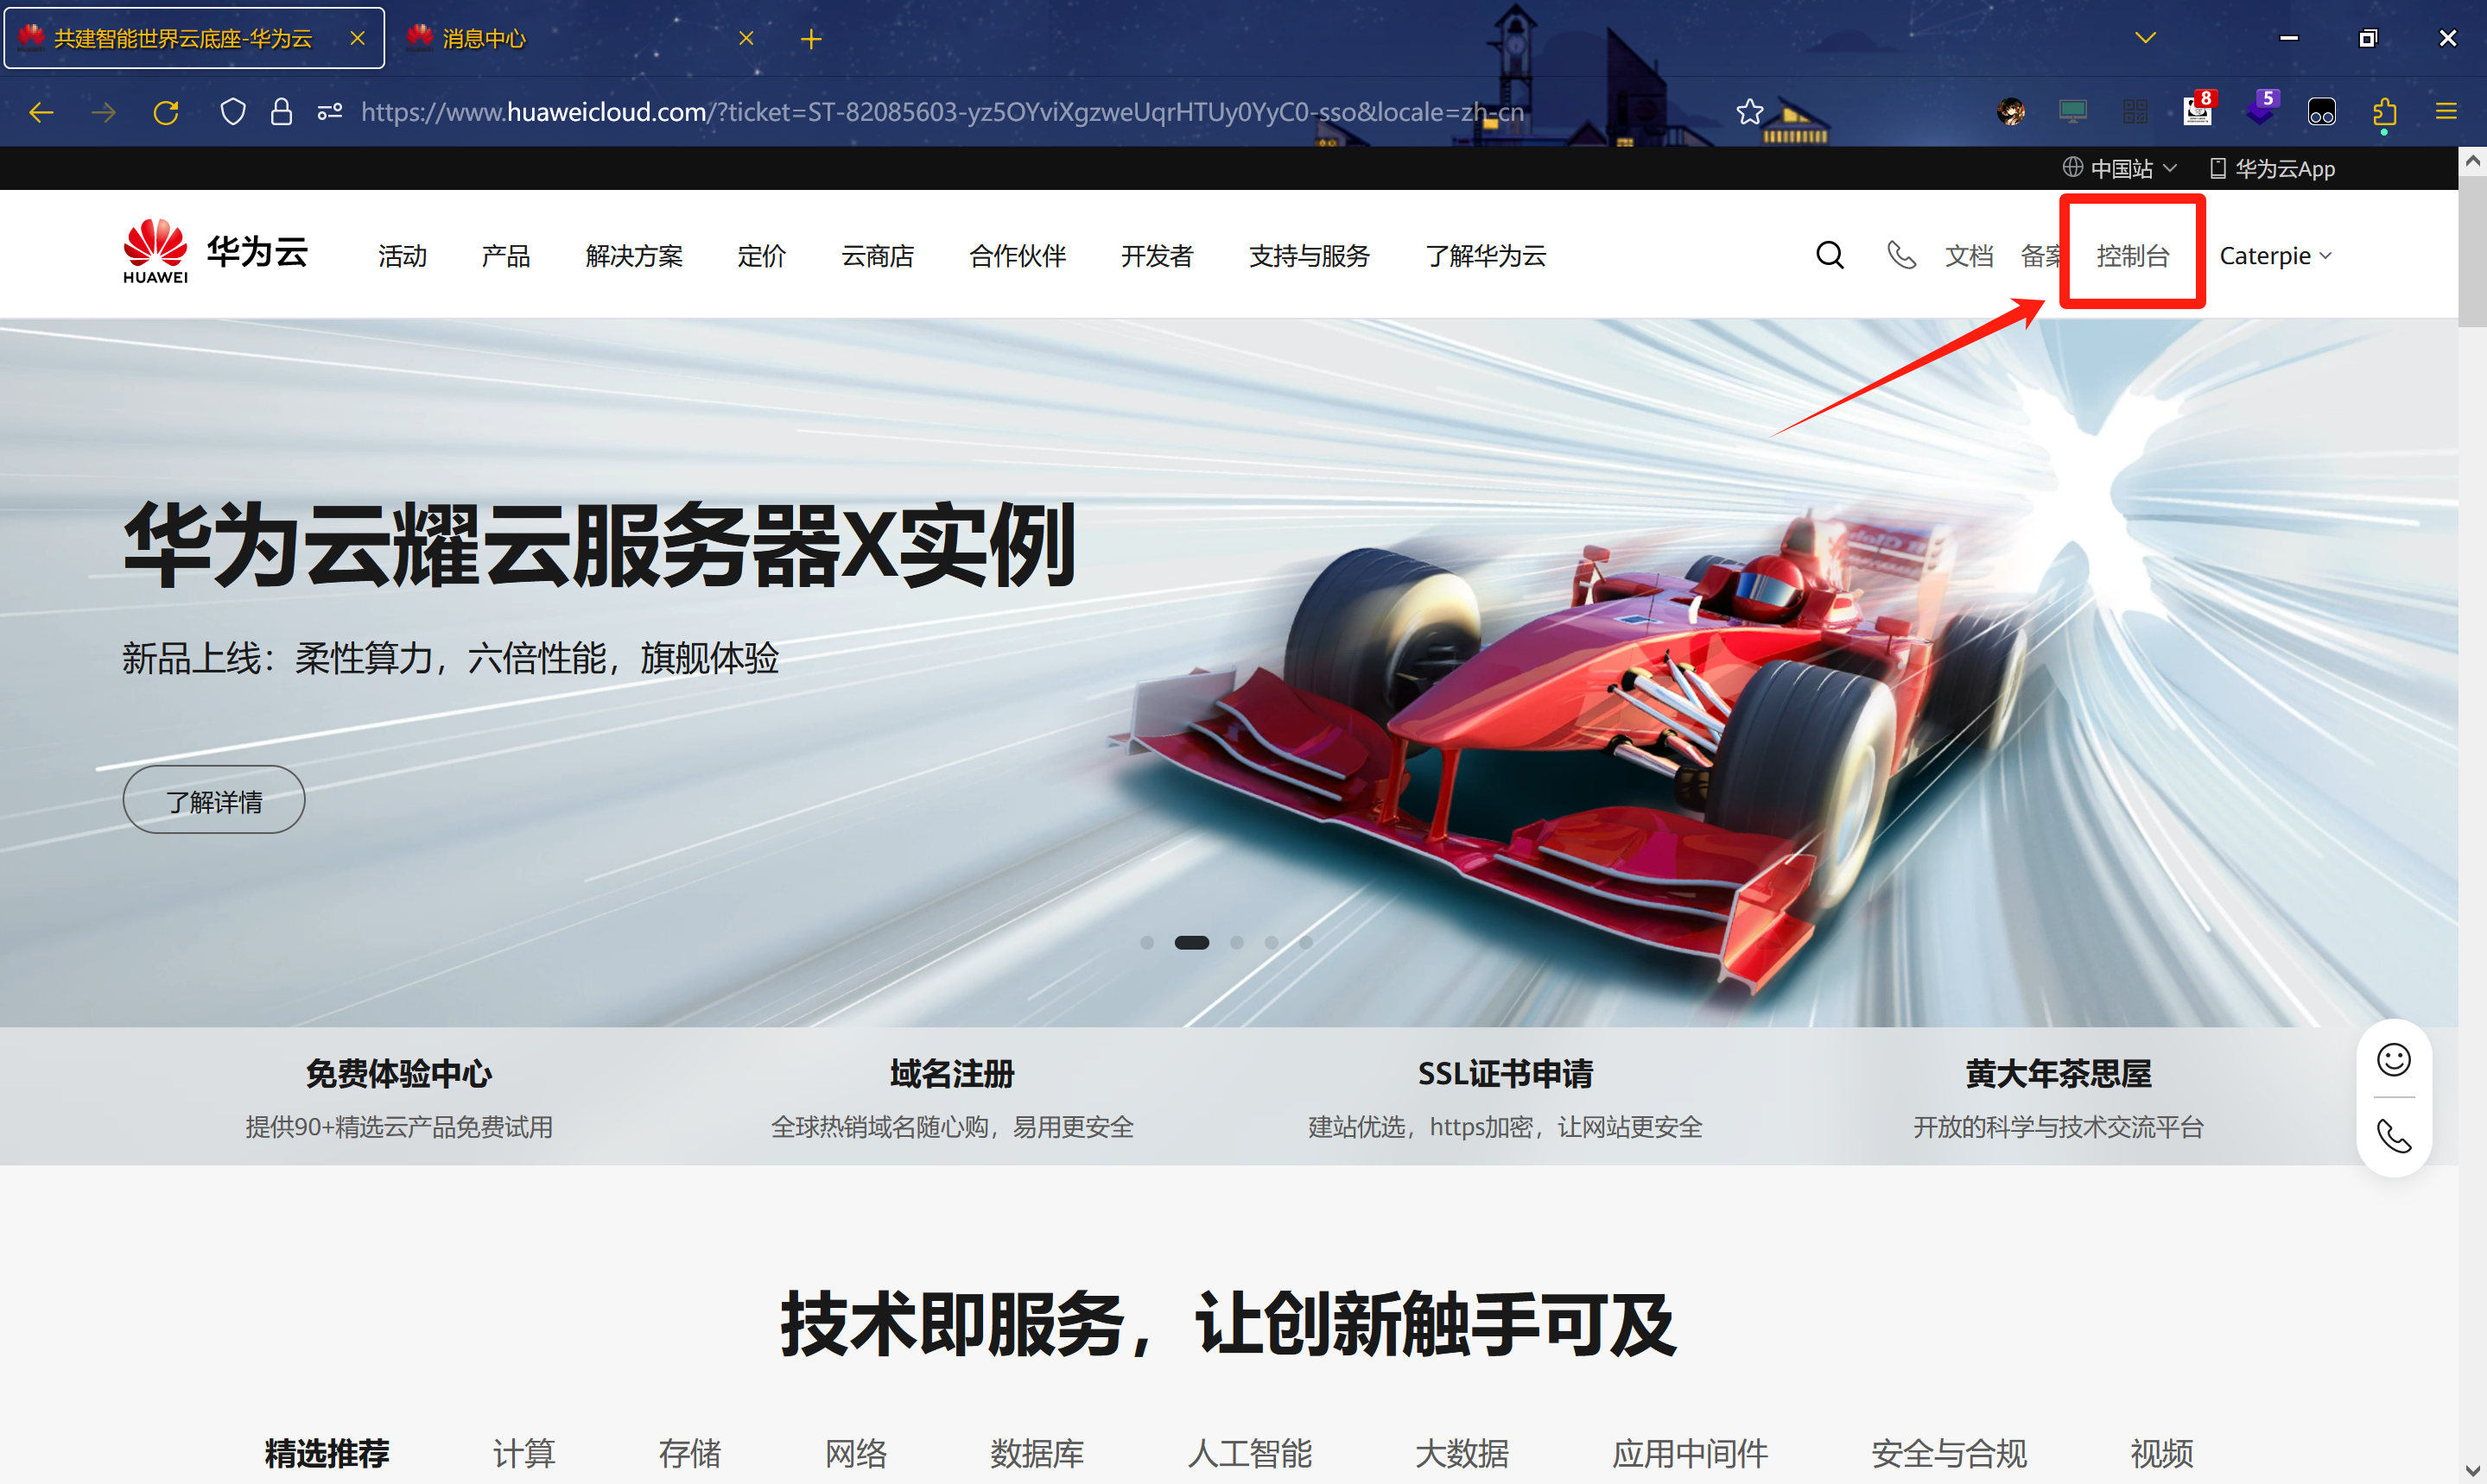Screen dimensions: 2487x1484
Task: Select the active second carousel indicator
Action: [x=1191, y=942]
